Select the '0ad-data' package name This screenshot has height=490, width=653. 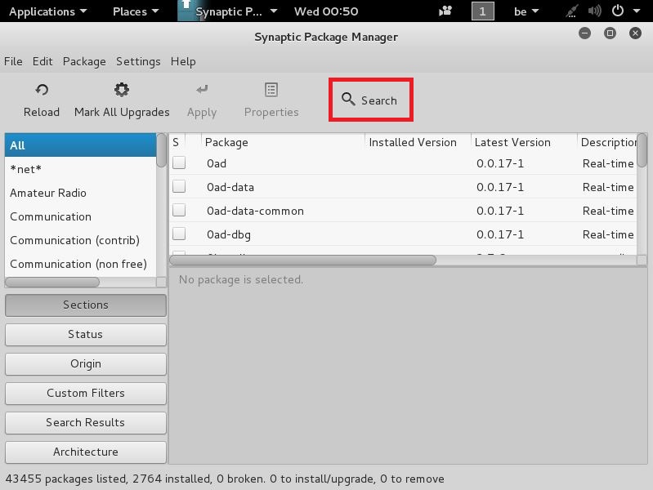pos(230,187)
